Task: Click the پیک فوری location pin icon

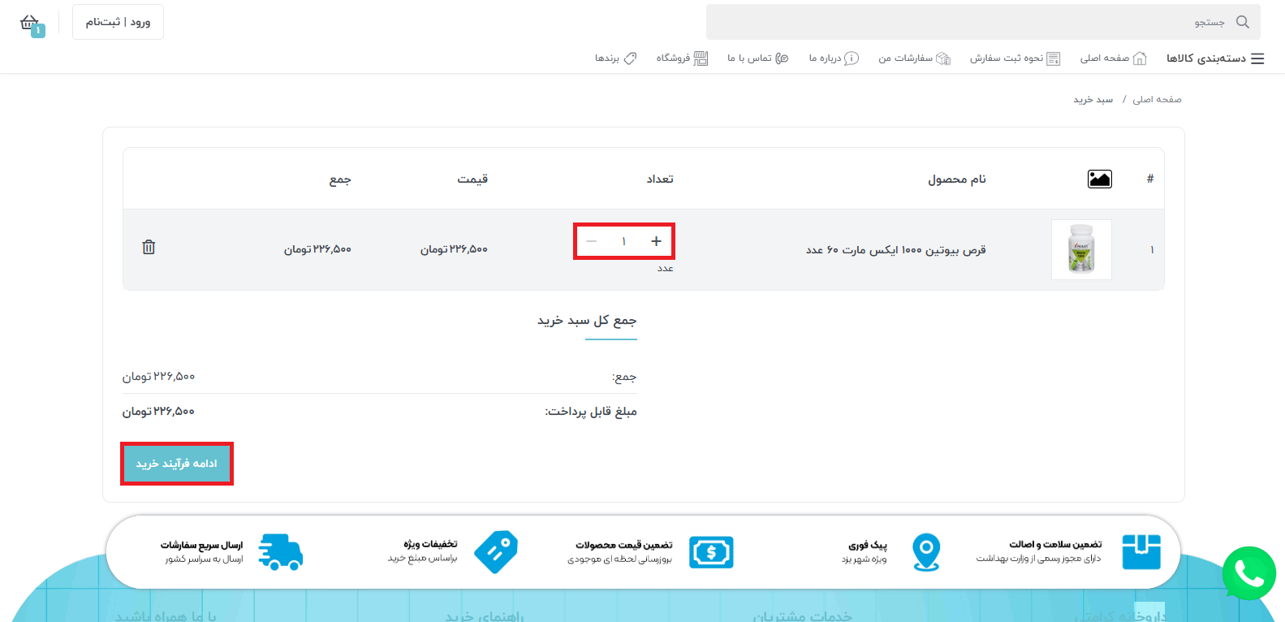Action: pos(926,552)
